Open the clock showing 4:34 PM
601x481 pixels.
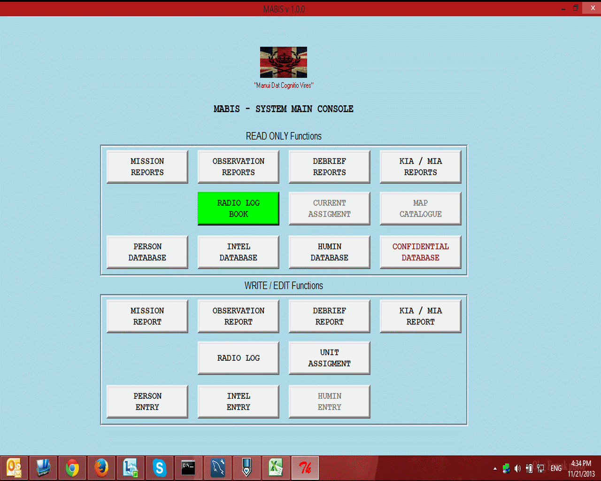coord(581,468)
